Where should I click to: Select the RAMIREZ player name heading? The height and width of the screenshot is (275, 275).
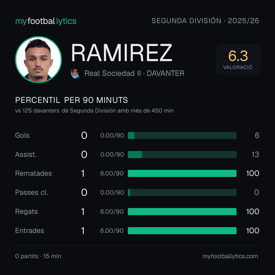[x=121, y=53]
